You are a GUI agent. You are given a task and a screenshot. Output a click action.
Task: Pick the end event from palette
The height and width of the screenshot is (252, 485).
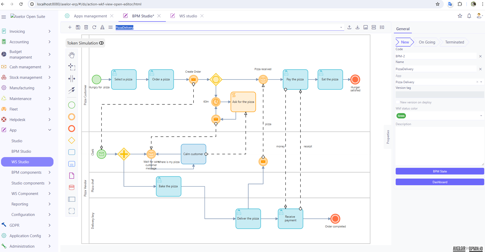point(72,129)
